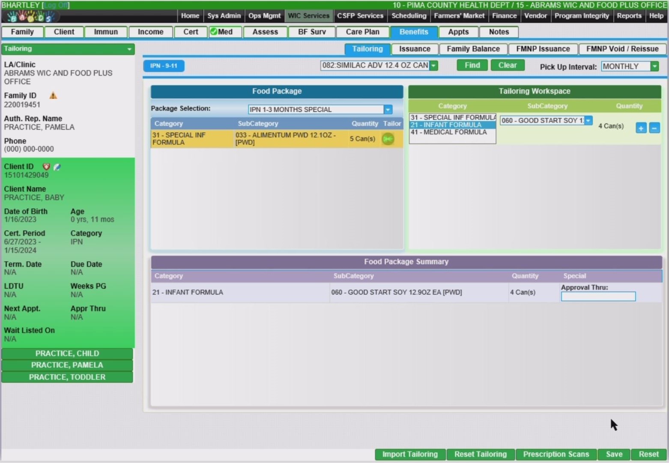The width and height of the screenshot is (669, 463).
Task: Open the Similac formula search dropdown
Action: 433,66
